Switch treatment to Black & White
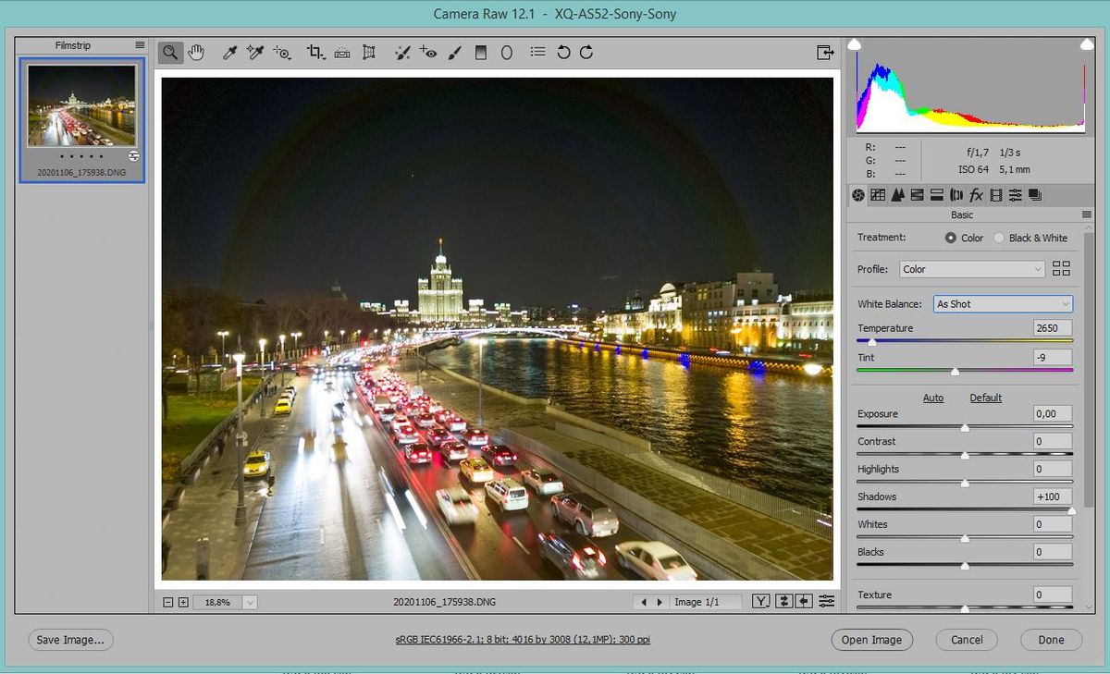This screenshot has width=1110, height=674. [999, 238]
